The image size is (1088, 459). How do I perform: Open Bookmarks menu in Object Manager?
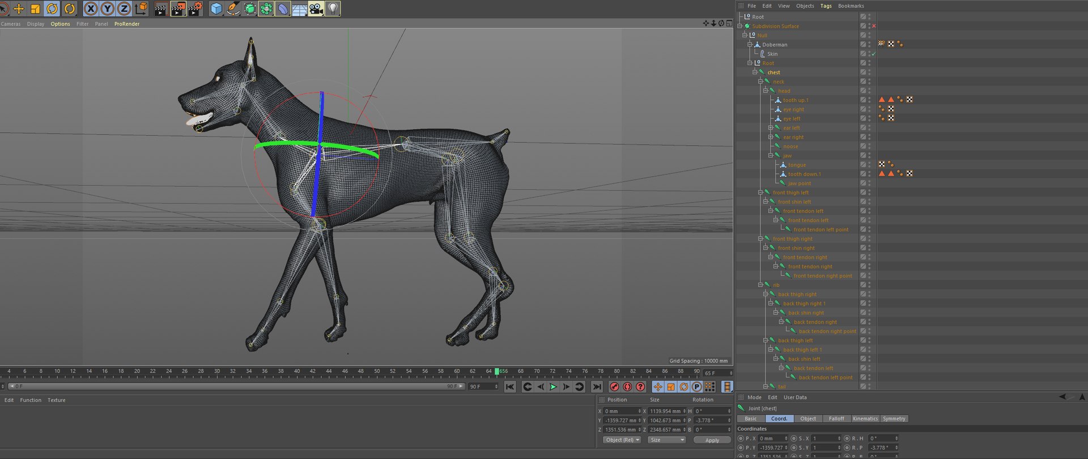(x=851, y=6)
